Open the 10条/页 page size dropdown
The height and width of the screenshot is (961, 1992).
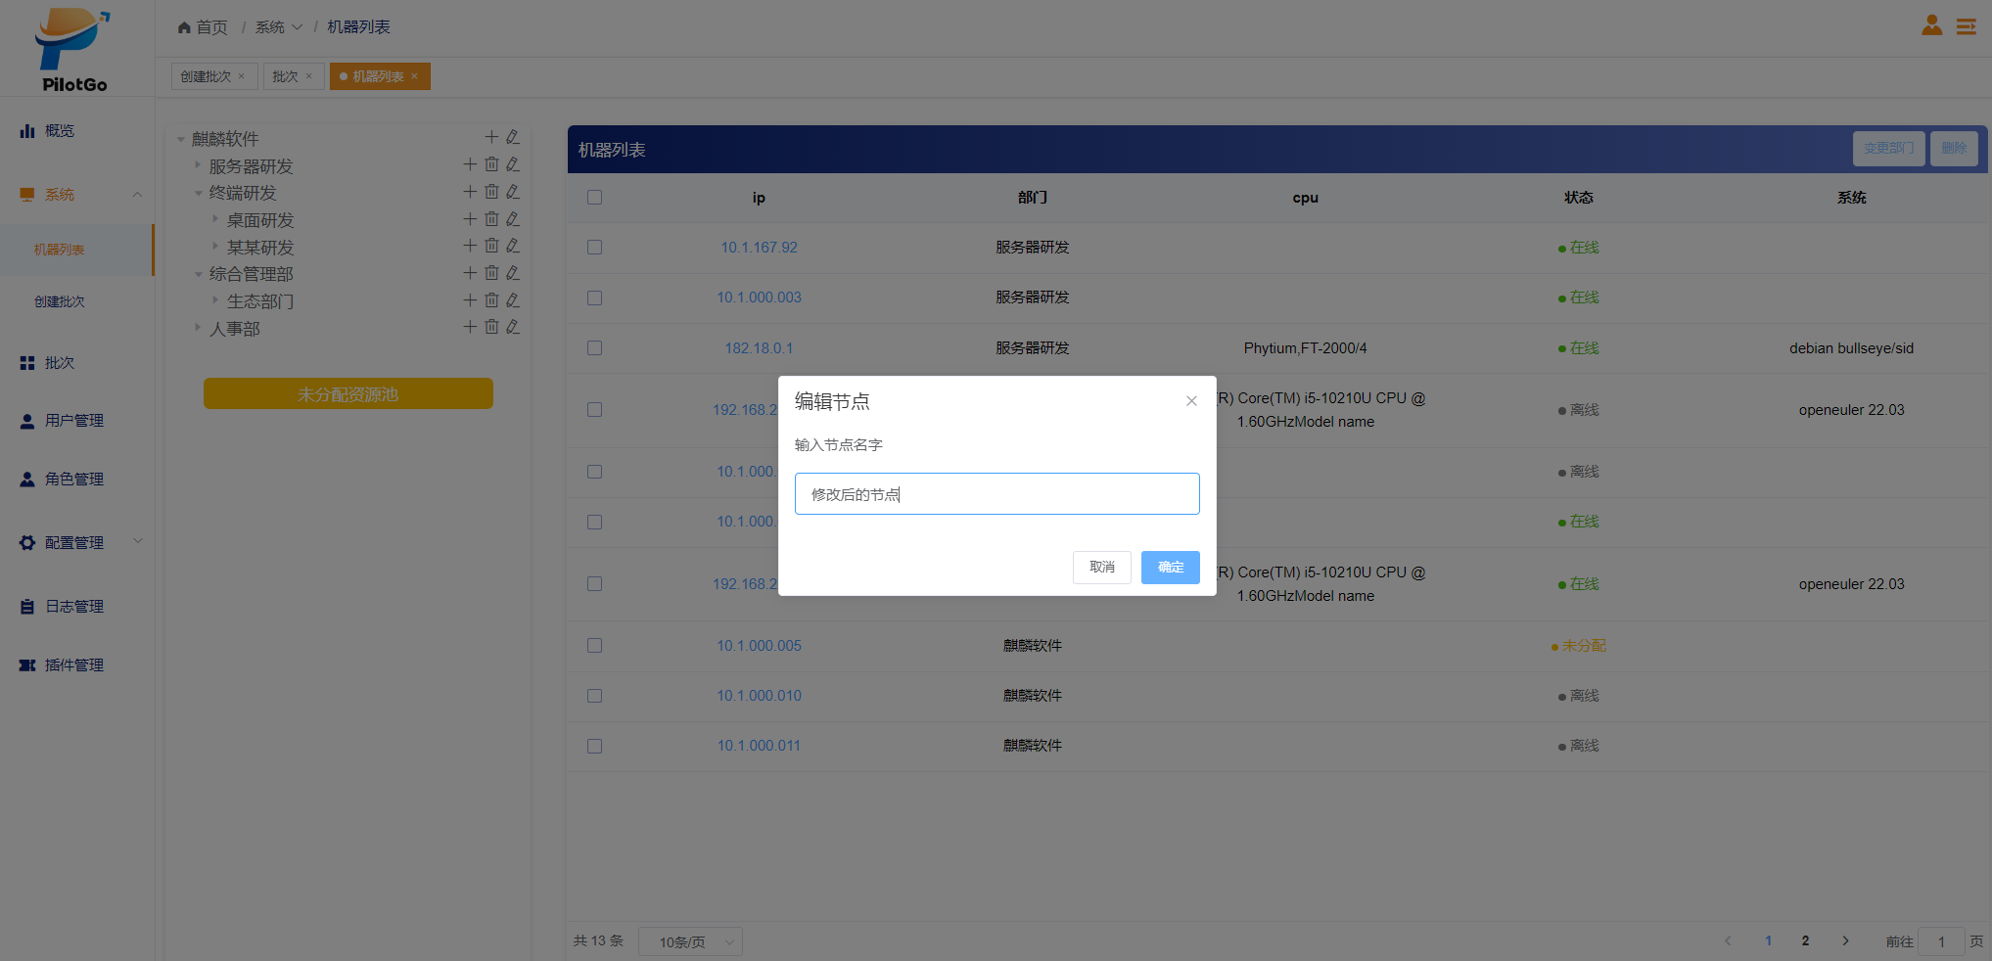click(690, 941)
